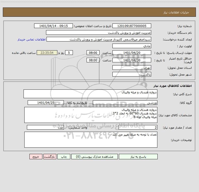Image resolution: width=199 pixels, height=192 pixels.
Task: Click the اطلاعات کالاهای مورد نیاز section heading
Action: 173,86
